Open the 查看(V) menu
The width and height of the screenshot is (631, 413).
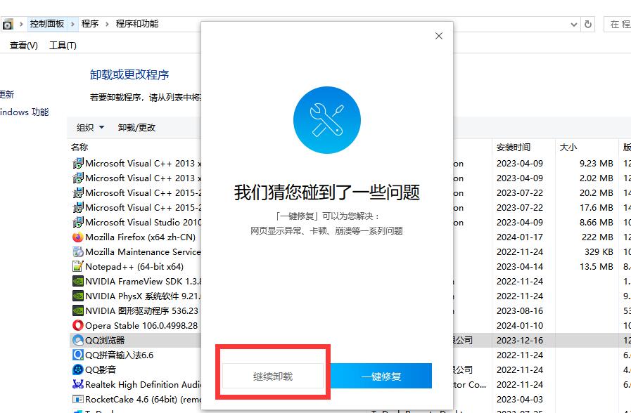click(x=24, y=46)
